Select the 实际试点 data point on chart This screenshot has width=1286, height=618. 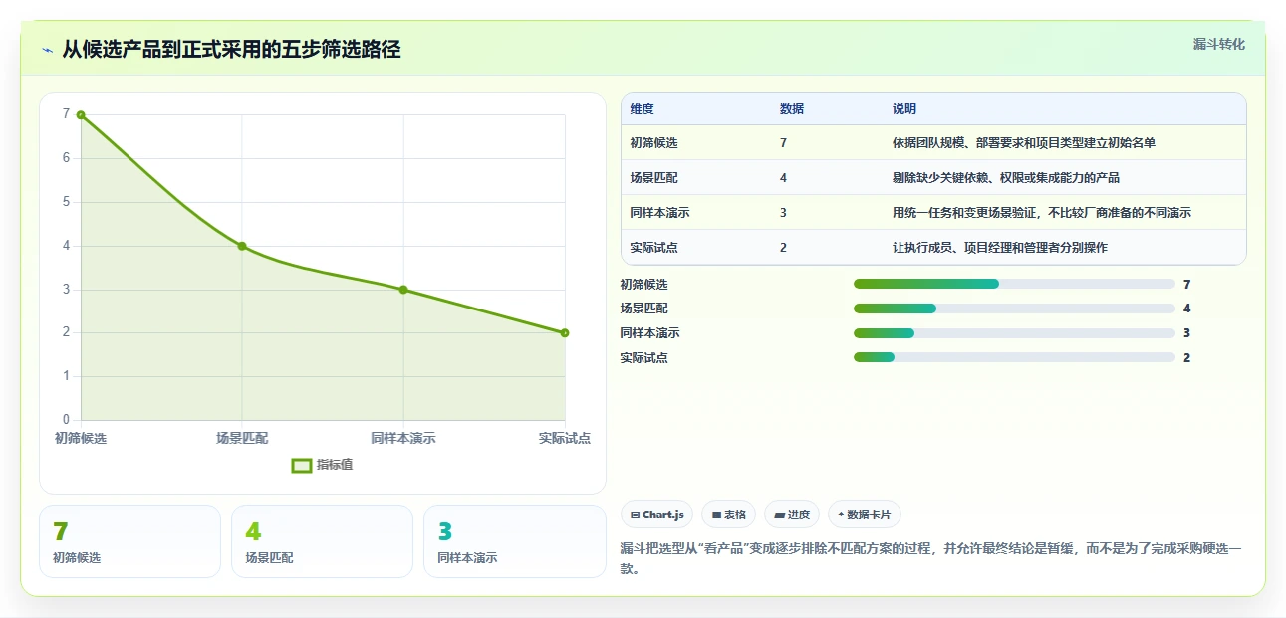[x=565, y=333]
